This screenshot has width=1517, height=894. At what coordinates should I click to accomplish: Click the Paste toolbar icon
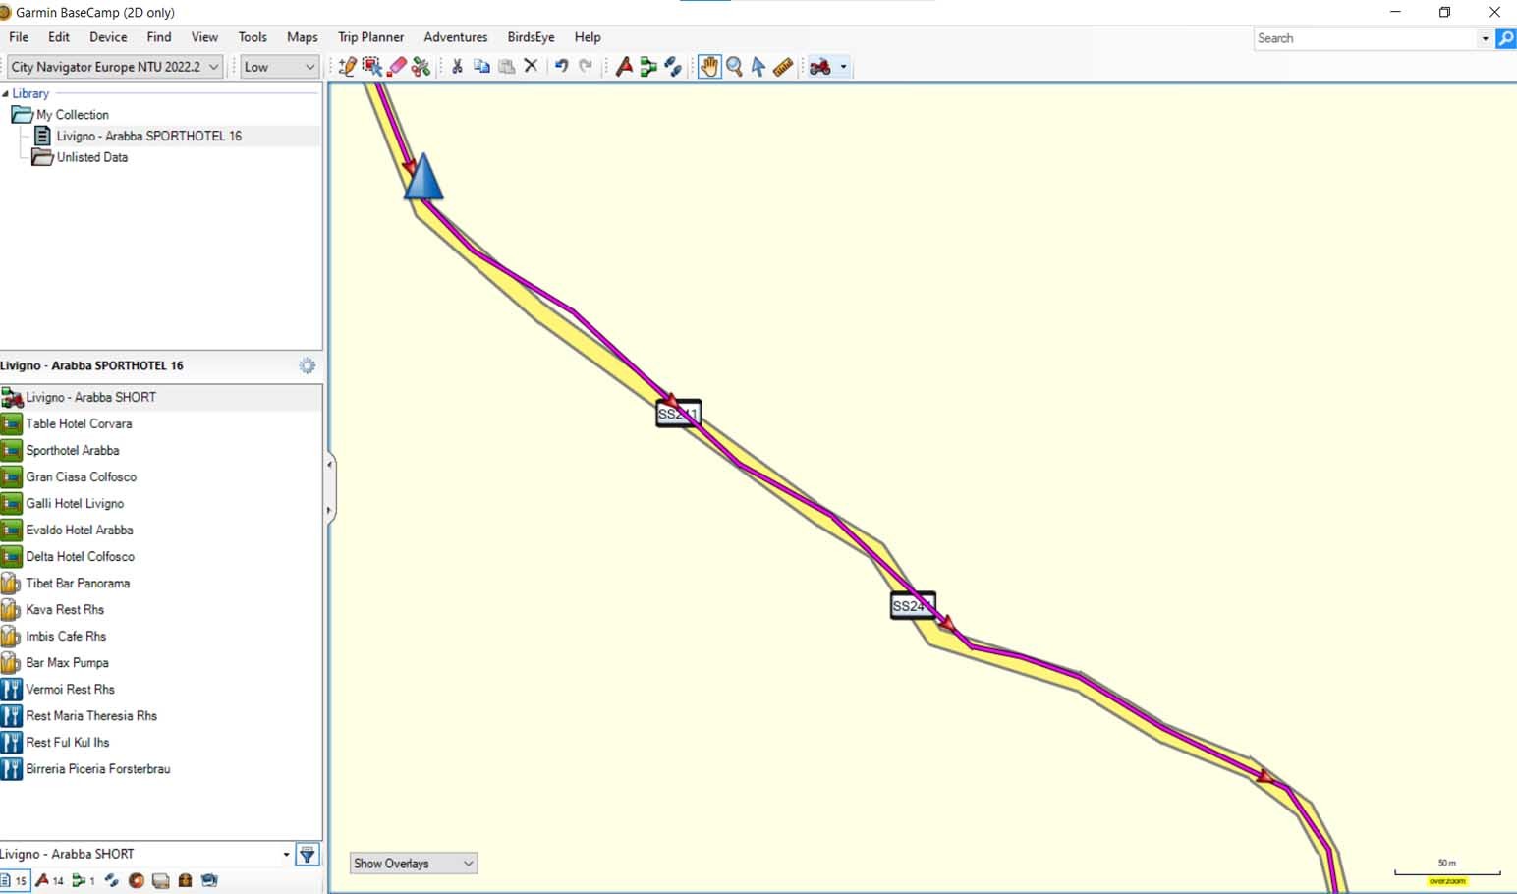tap(507, 67)
